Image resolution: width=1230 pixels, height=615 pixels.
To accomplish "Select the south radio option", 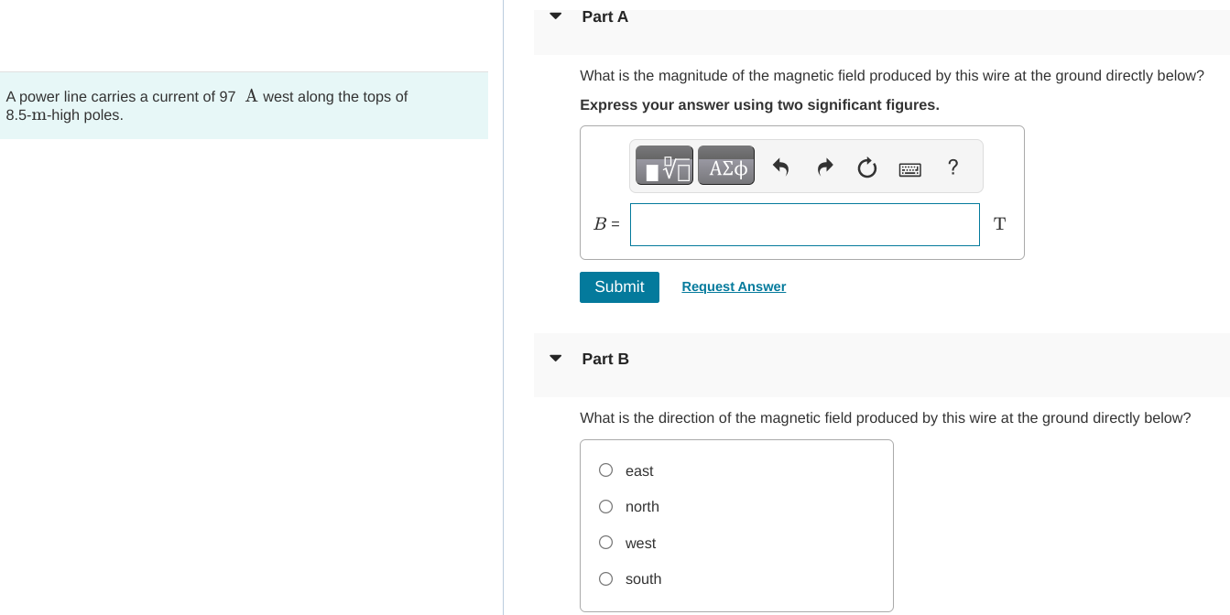I will [605, 578].
